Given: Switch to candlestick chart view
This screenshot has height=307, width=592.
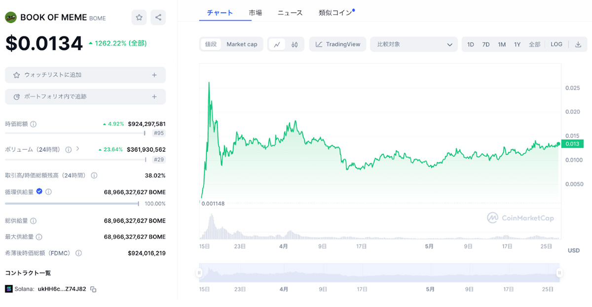Looking at the screenshot, I should pos(295,44).
